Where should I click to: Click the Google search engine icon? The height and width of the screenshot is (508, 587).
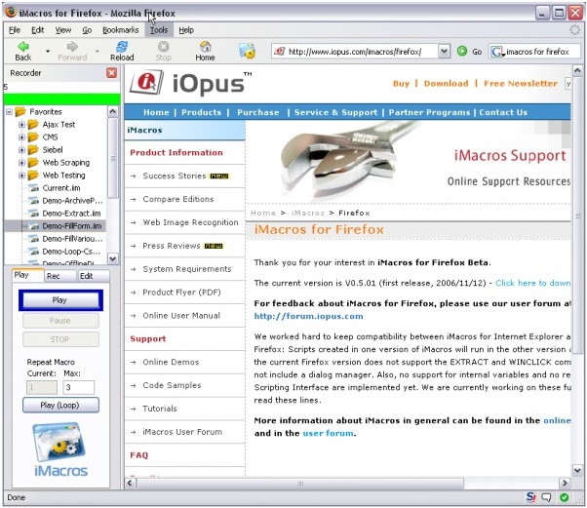tap(496, 52)
